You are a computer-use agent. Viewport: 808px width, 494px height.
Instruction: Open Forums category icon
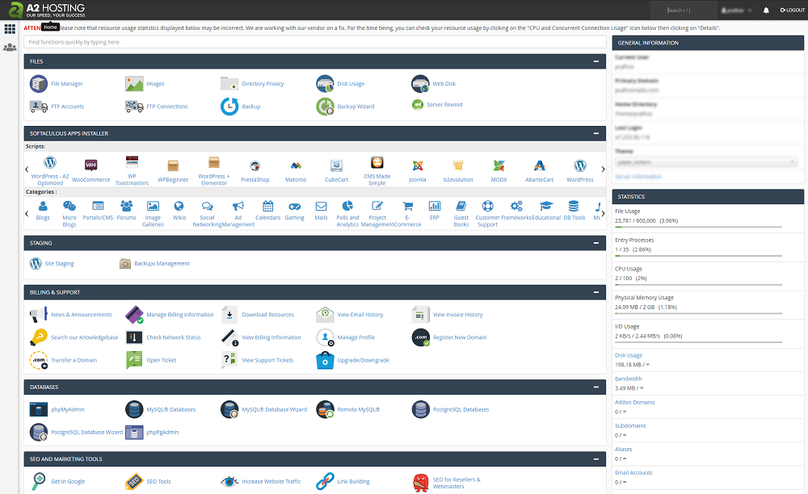point(126,206)
